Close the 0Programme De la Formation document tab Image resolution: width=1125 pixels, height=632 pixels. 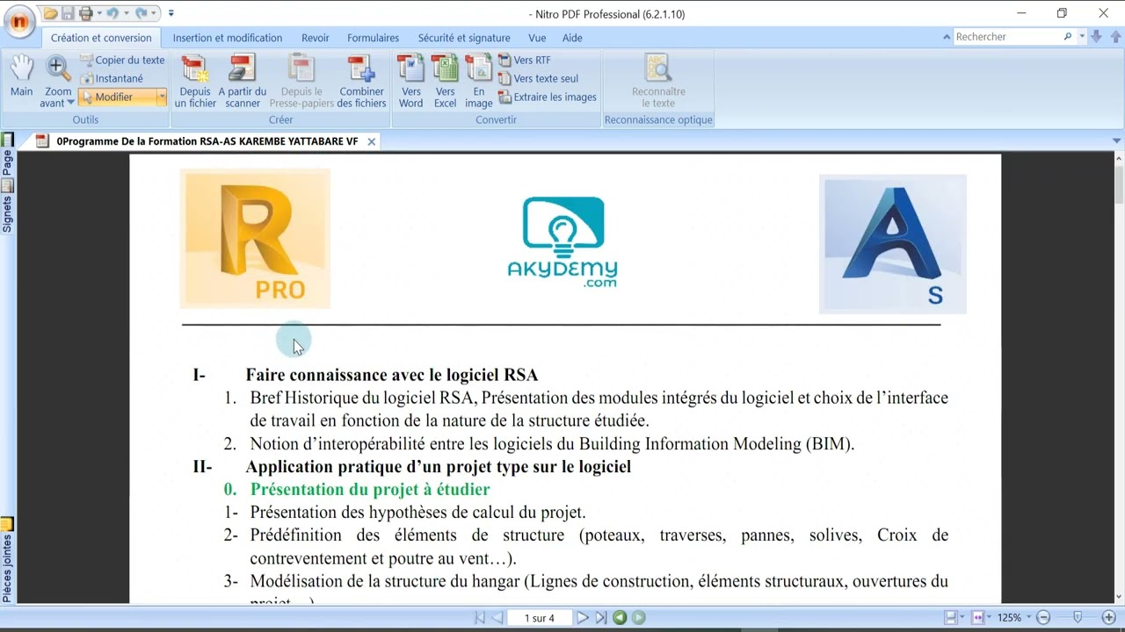click(372, 141)
